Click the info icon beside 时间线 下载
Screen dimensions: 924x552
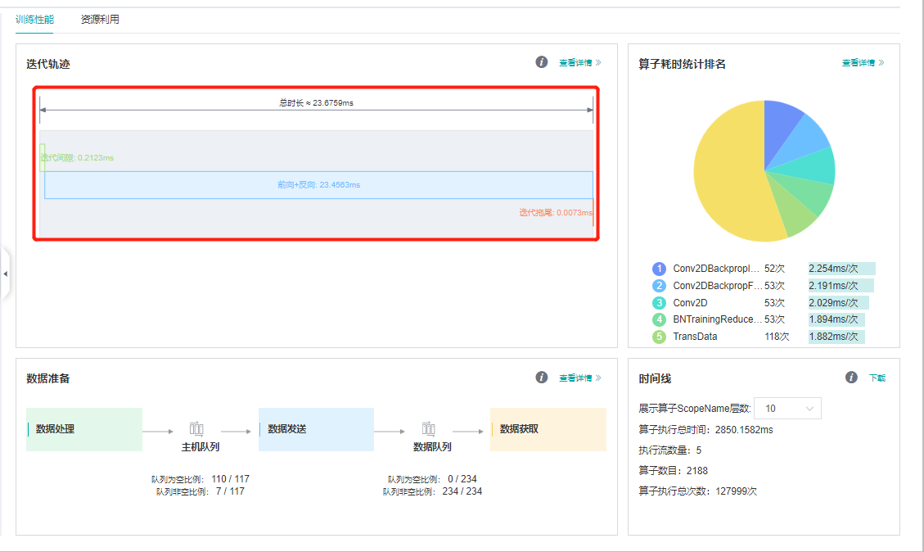(x=851, y=378)
